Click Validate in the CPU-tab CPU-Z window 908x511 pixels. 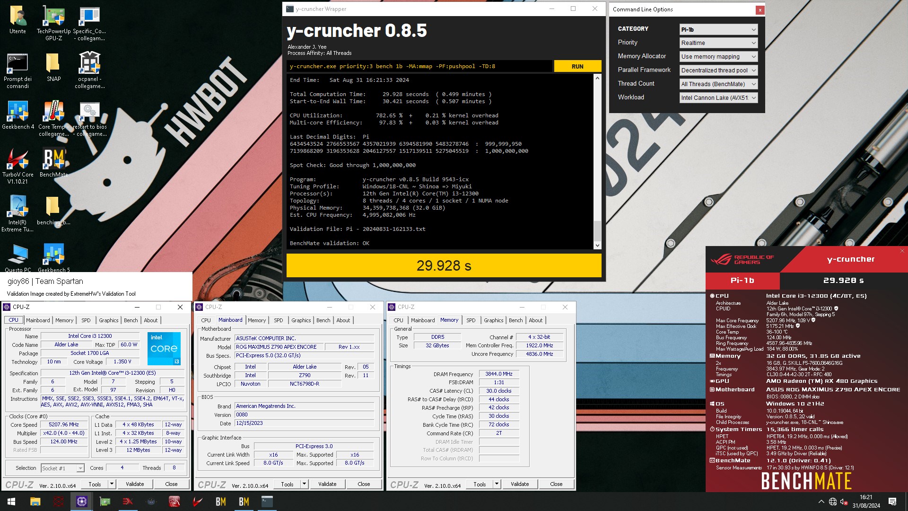135,484
